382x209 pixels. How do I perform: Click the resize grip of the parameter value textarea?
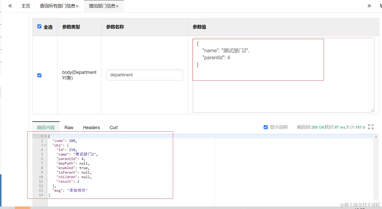click(373, 111)
